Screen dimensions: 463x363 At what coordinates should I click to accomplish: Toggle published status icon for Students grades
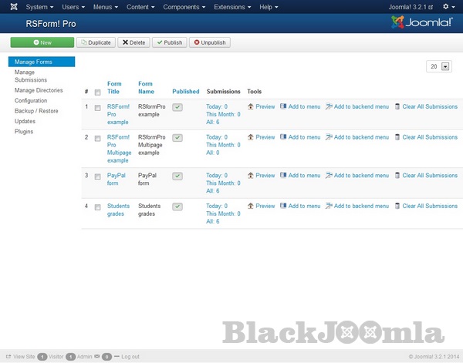coord(177,207)
